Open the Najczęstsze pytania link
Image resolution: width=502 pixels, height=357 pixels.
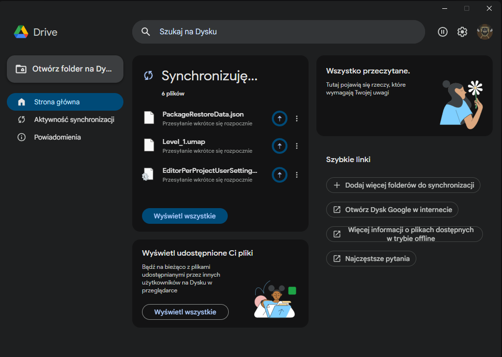[x=371, y=259]
